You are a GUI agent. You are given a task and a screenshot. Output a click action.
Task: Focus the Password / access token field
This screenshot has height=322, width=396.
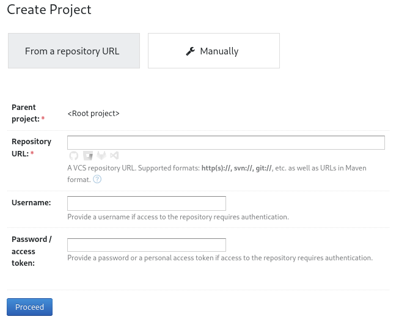click(147, 245)
